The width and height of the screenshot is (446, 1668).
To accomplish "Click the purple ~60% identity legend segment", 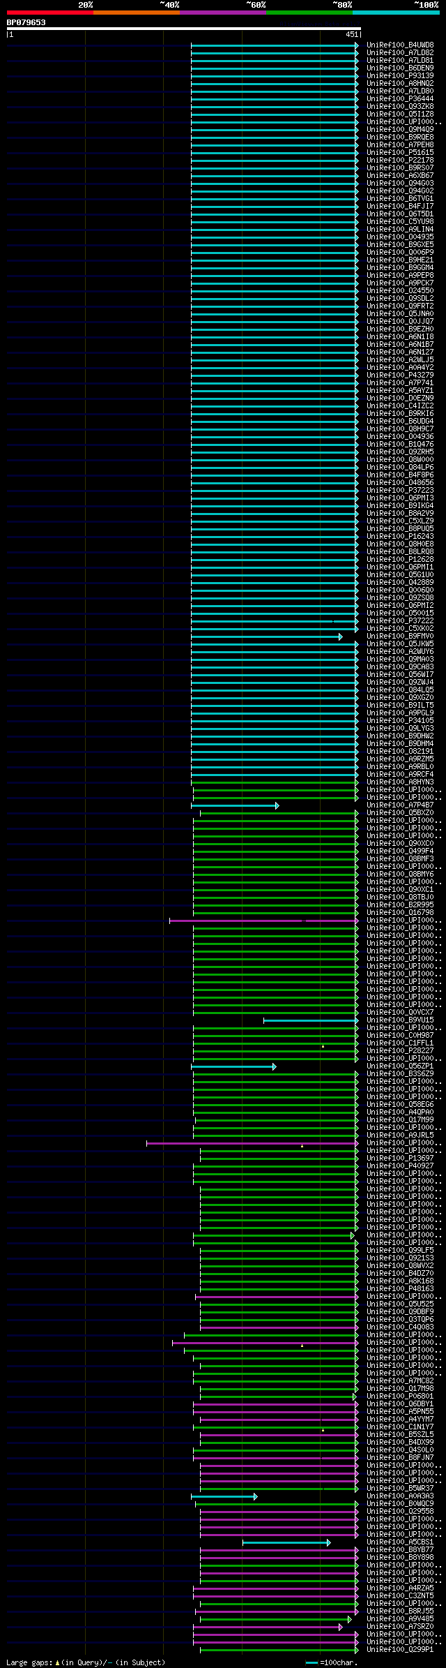I will coord(222,13).
